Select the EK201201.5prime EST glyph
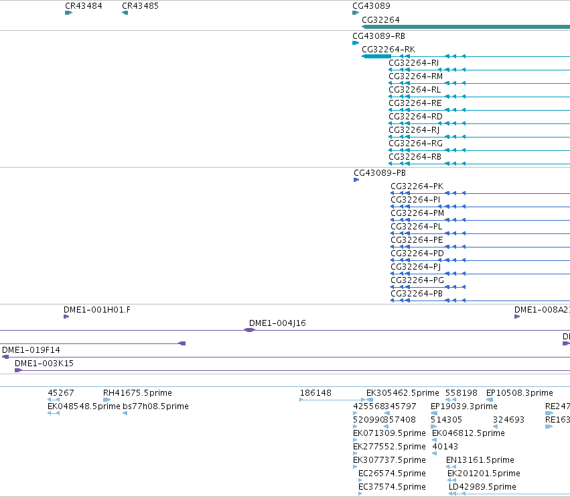The width and height of the screenshot is (570, 497). [452, 481]
